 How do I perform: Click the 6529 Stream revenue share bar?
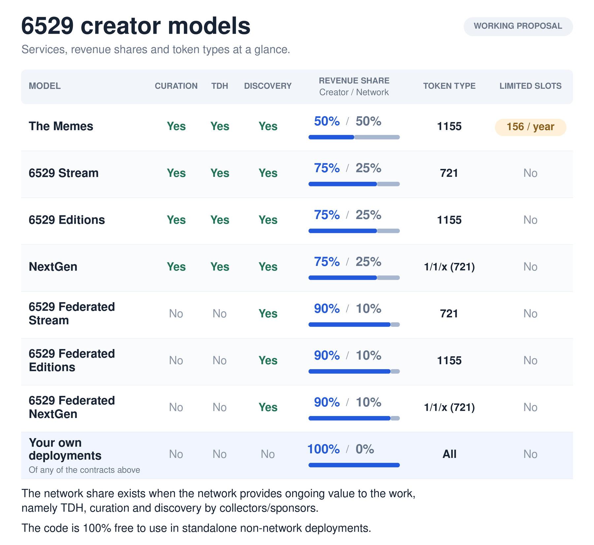tap(354, 184)
